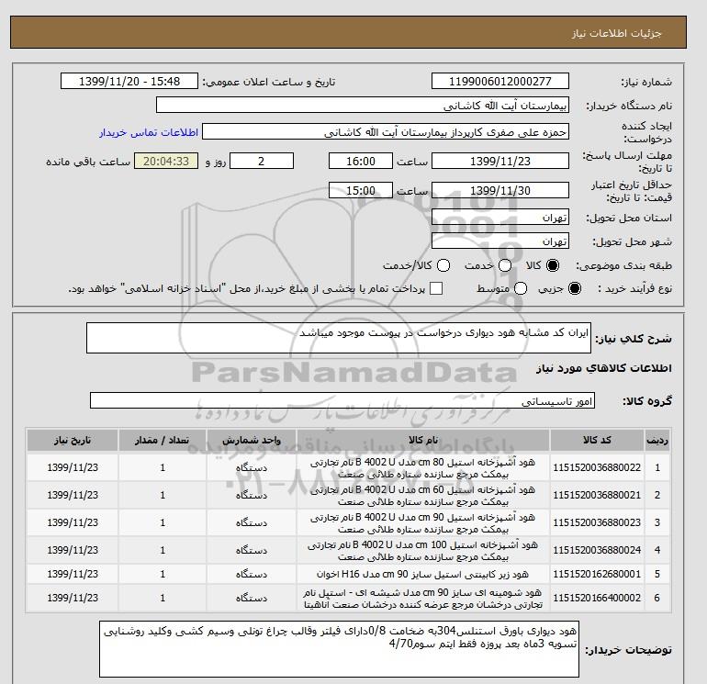This screenshot has height=684, width=707.
Task: Click the price validity time 15:00 field
Action: 361,190
